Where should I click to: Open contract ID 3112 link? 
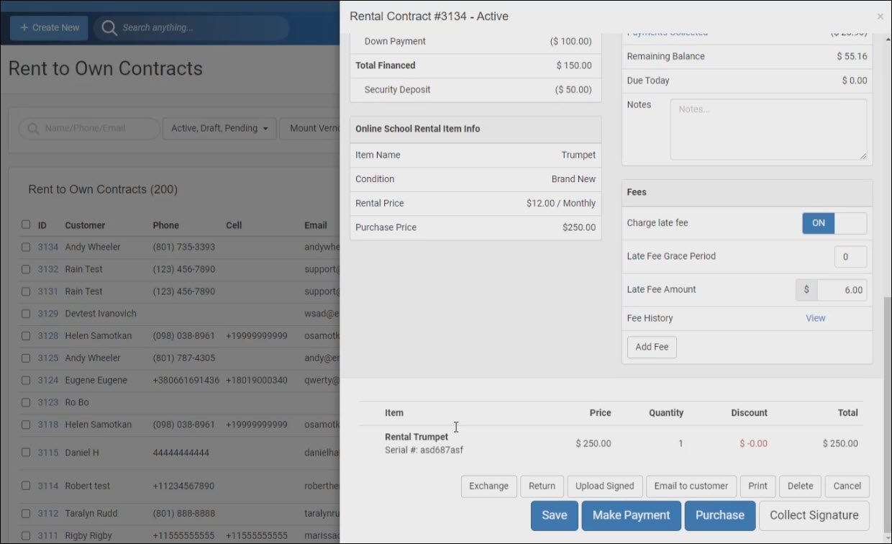[48, 514]
